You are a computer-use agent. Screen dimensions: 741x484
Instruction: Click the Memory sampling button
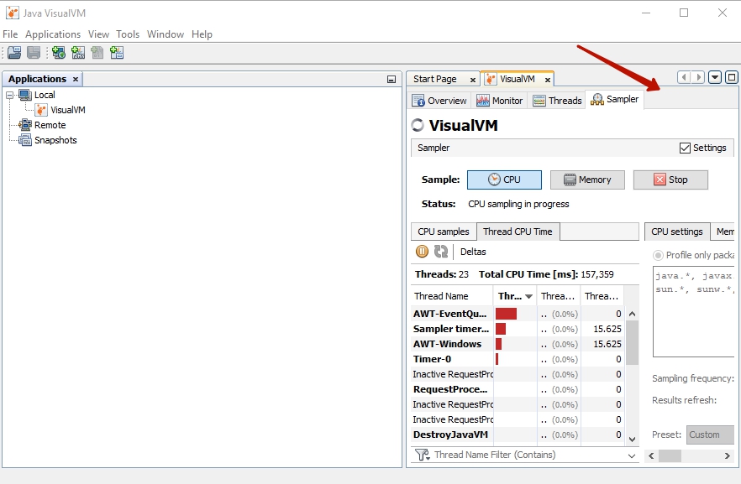pos(586,179)
